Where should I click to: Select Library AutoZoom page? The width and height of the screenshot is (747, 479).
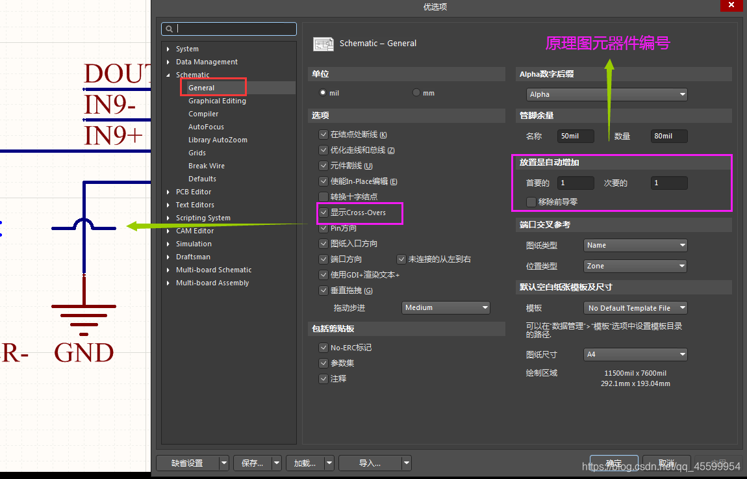[x=218, y=140]
